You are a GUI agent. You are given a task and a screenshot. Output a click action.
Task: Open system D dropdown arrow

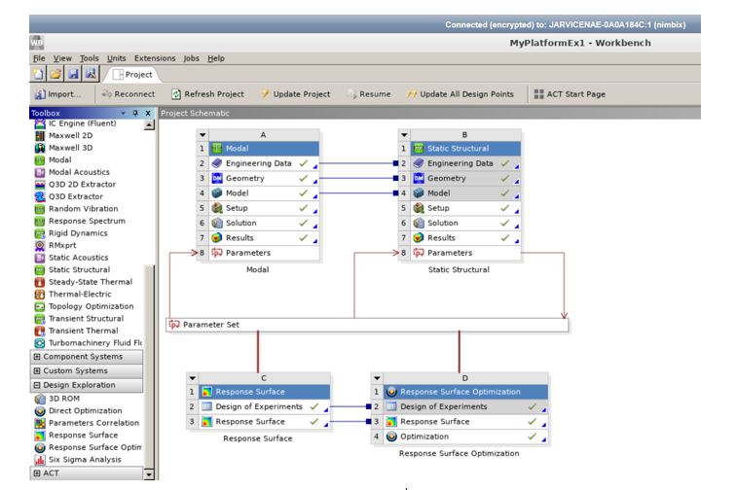pos(377,378)
